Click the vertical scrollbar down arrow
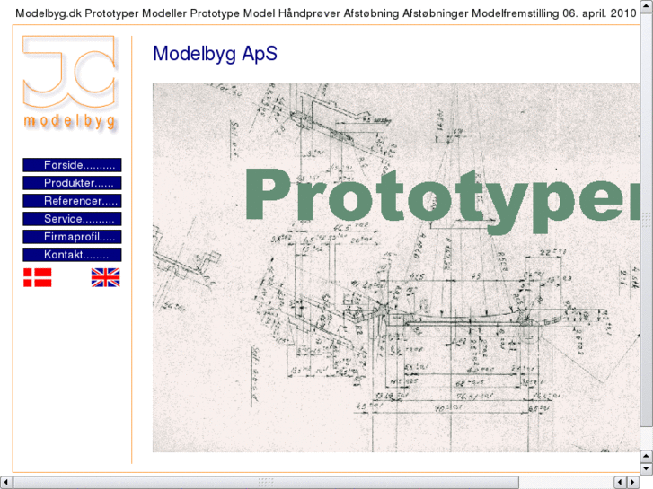The image size is (653, 489). click(647, 468)
